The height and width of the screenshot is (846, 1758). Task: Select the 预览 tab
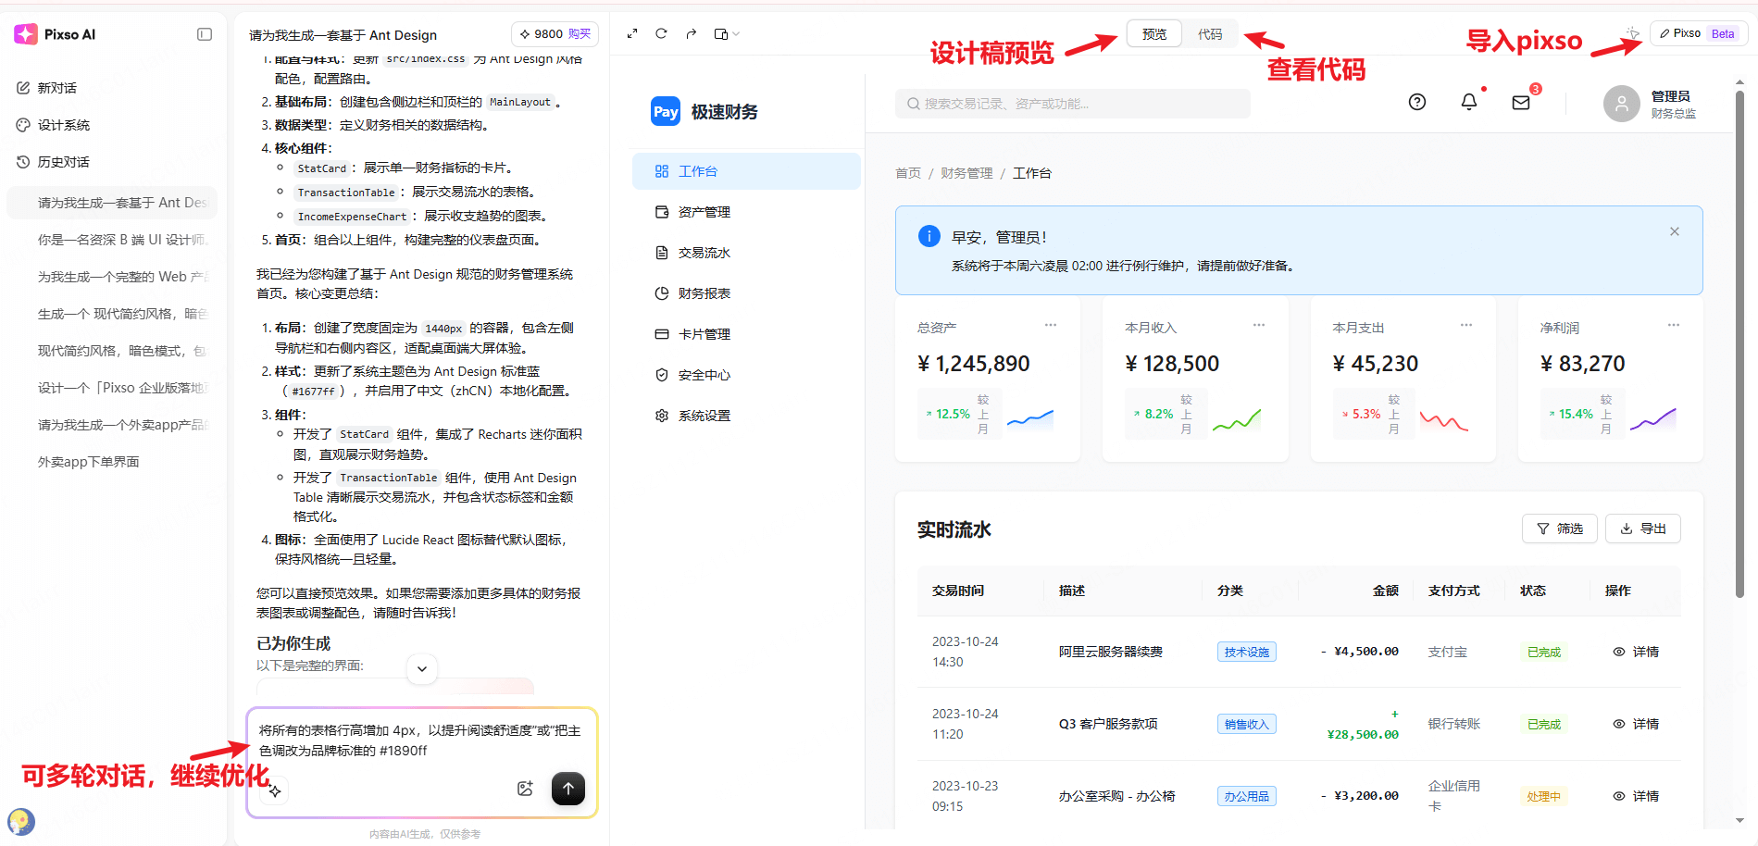pos(1153,33)
